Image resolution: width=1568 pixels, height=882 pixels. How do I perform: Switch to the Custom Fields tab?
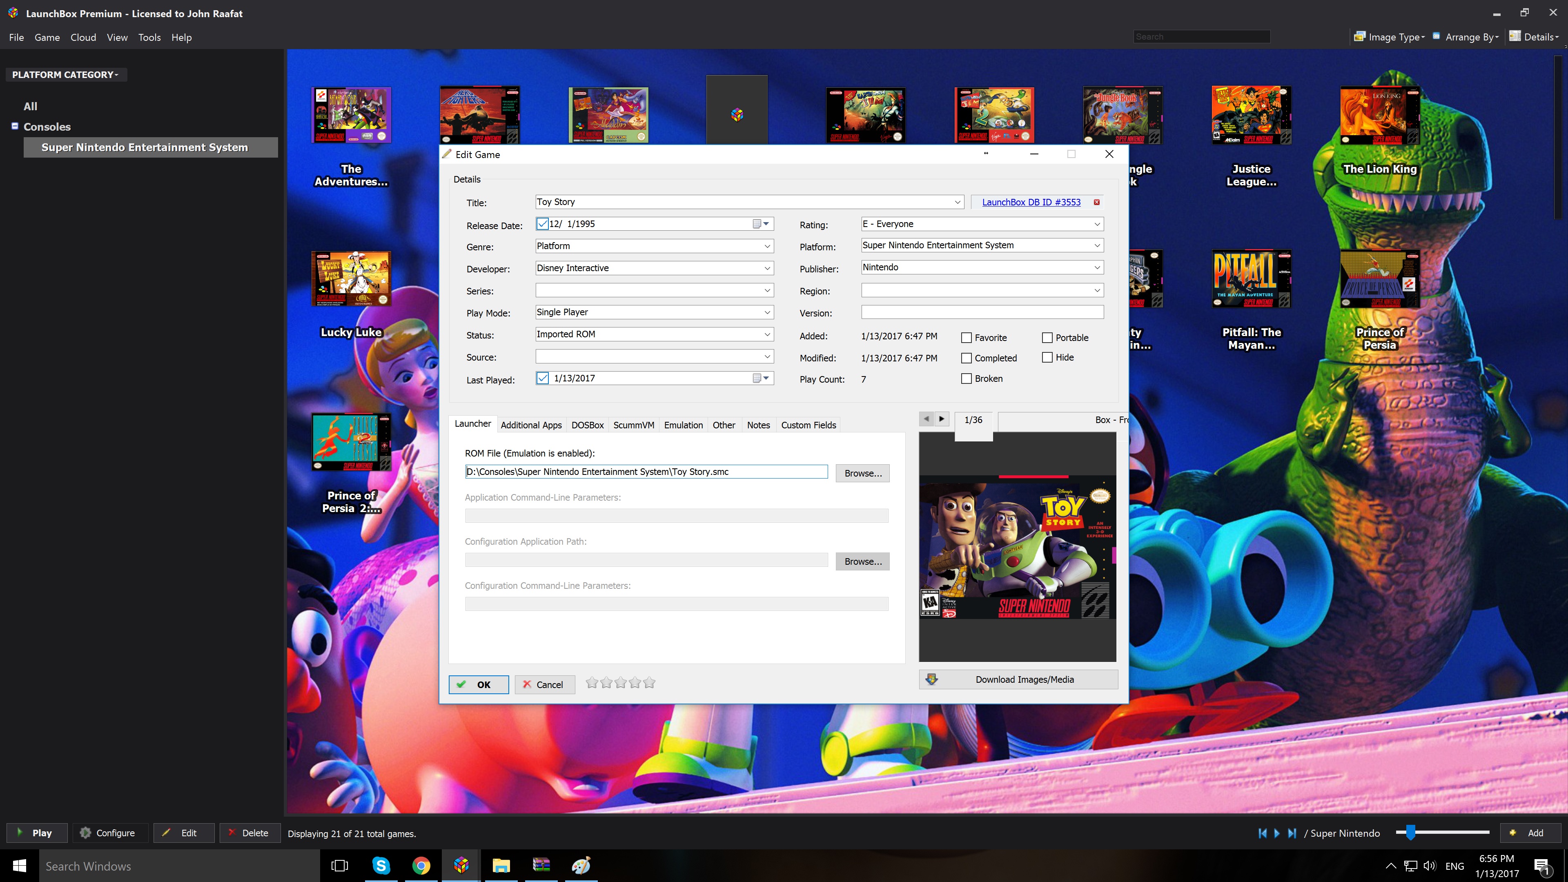tap(808, 425)
